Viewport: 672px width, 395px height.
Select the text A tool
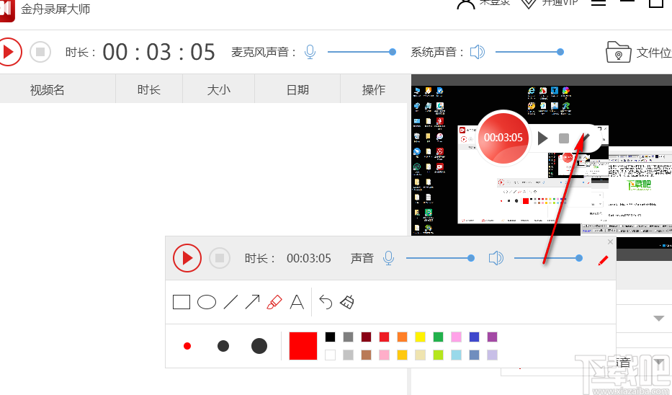point(297,302)
